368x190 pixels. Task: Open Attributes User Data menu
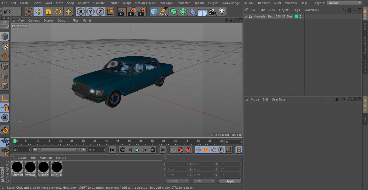278,99
